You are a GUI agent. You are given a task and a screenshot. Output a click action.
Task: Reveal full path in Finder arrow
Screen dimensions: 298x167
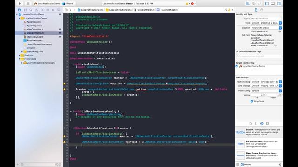coord(275,45)
